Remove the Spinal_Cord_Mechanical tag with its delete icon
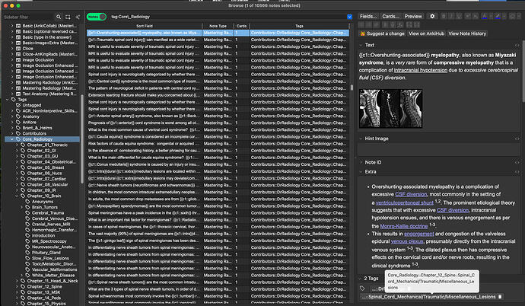This screenshot has height=306, width=525. 500,297
